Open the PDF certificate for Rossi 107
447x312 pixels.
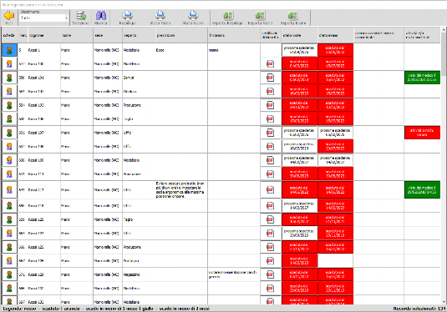[270, 133]
